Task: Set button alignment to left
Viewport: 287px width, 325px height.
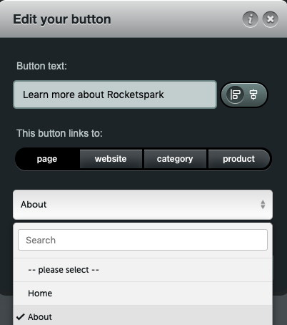Action: click(x=235, y=94)
